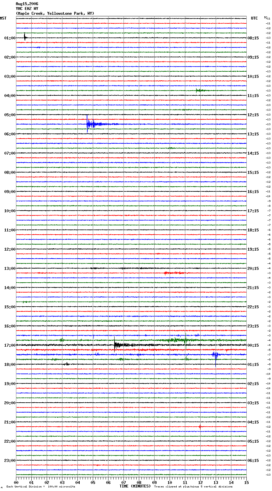Select the 17:00 MST time label
Viewport: 272px width, 491px height.
point(10,345)
